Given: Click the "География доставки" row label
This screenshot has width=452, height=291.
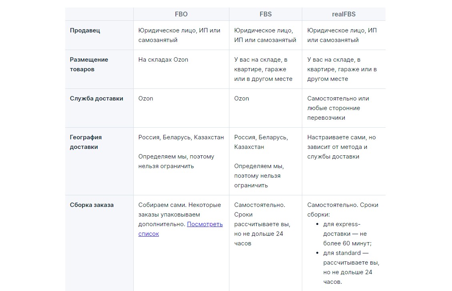Looking at the screenshot, I should 86,142.
